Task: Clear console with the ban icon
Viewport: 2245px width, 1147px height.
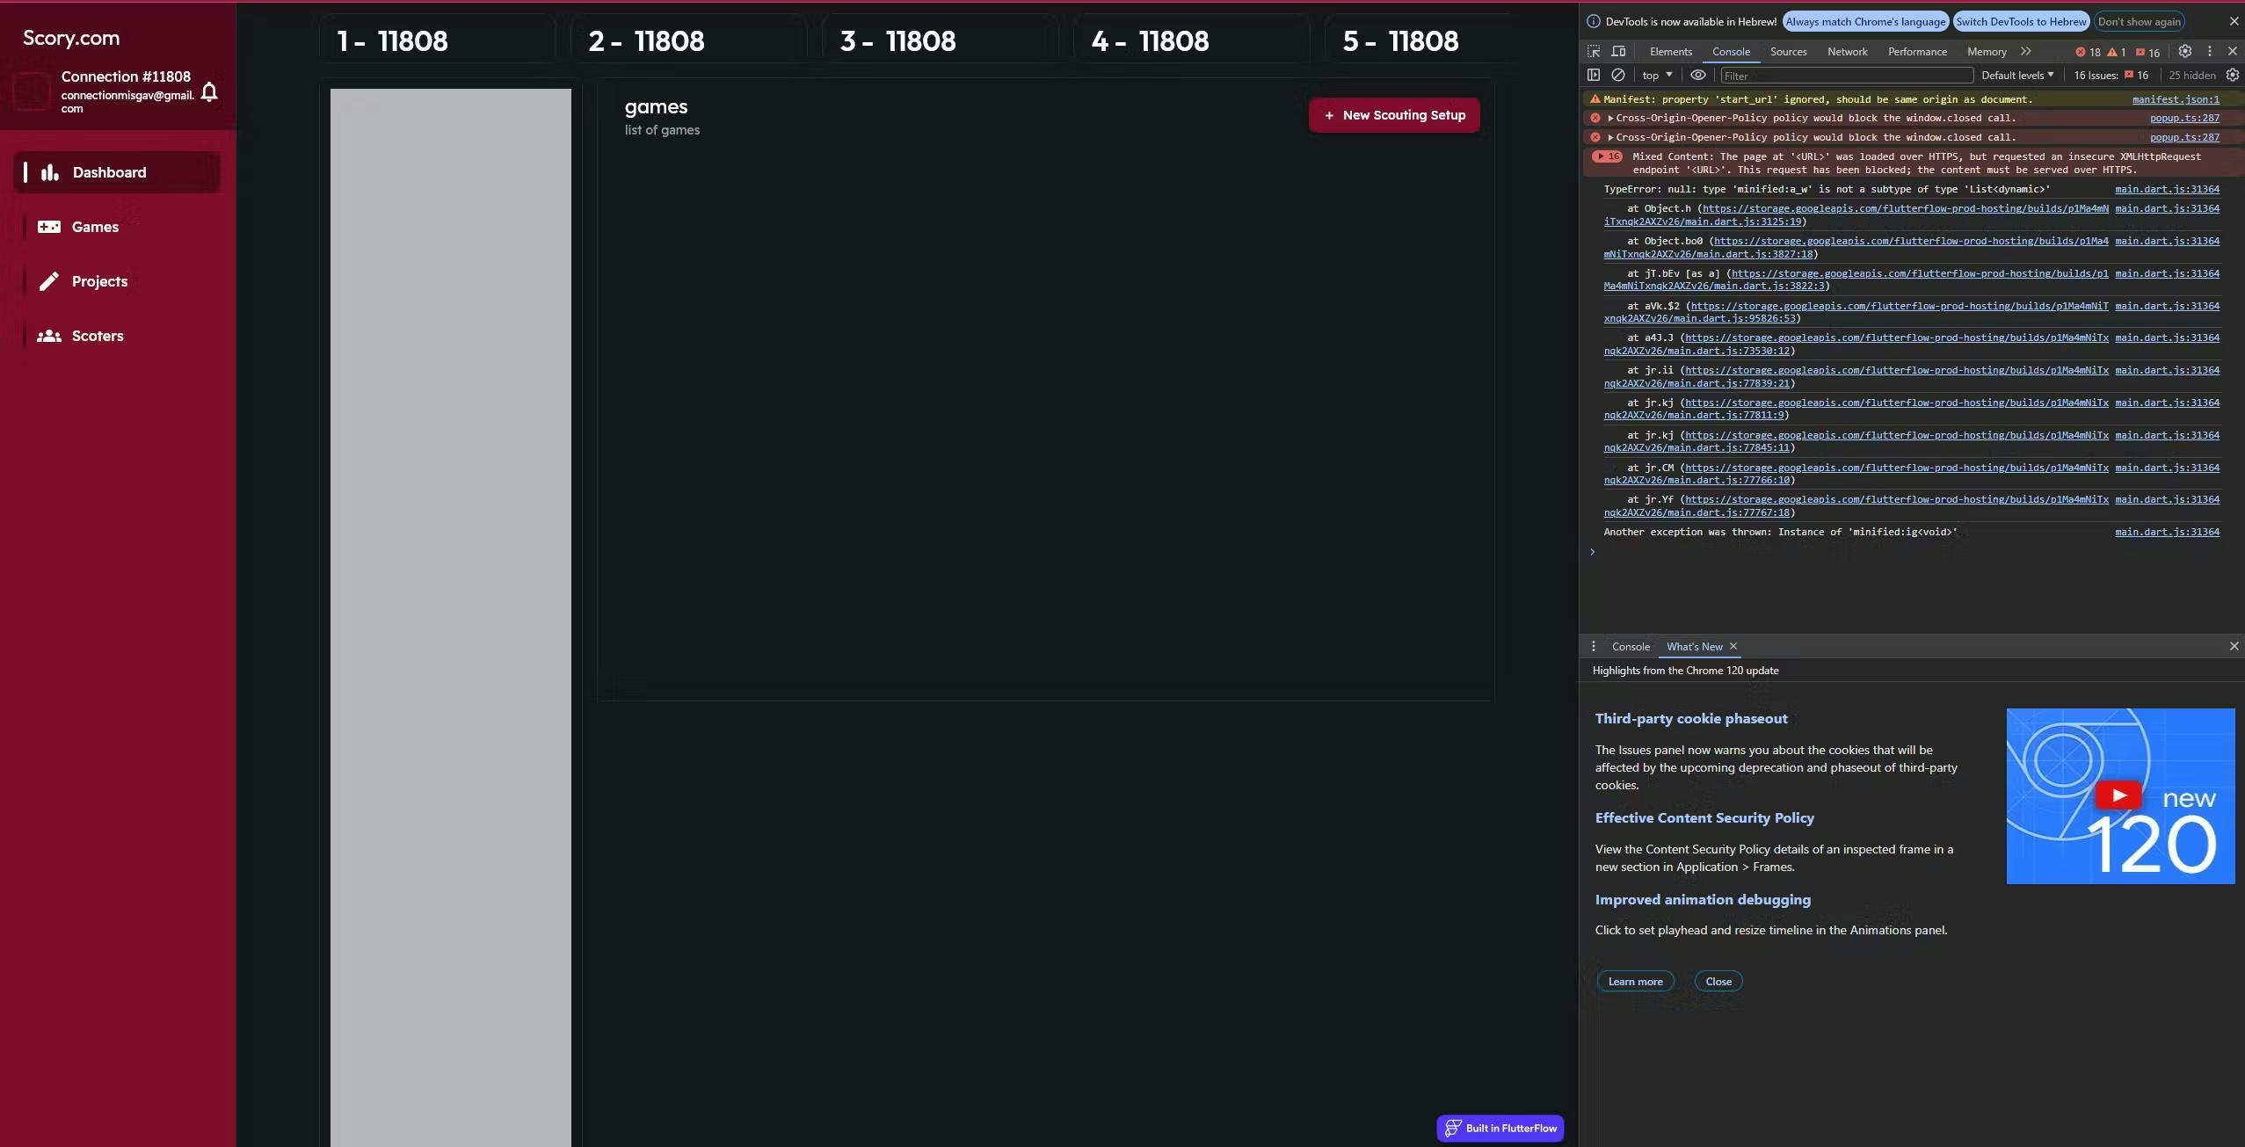Action: click(1617, 76)
